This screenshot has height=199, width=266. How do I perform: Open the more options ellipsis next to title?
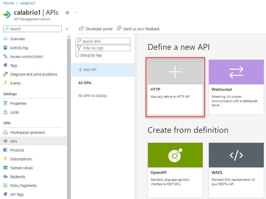pos(76,12)
